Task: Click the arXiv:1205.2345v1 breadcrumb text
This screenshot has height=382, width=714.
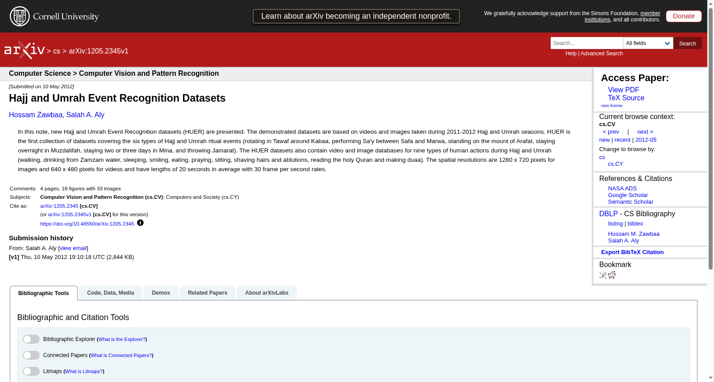Action: point(99,51)
